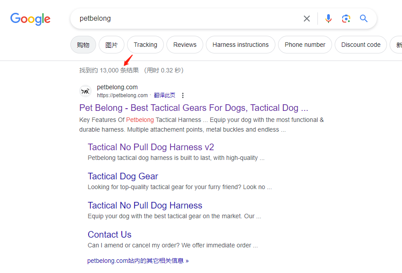Click the Google logo

tap(30, 19)
